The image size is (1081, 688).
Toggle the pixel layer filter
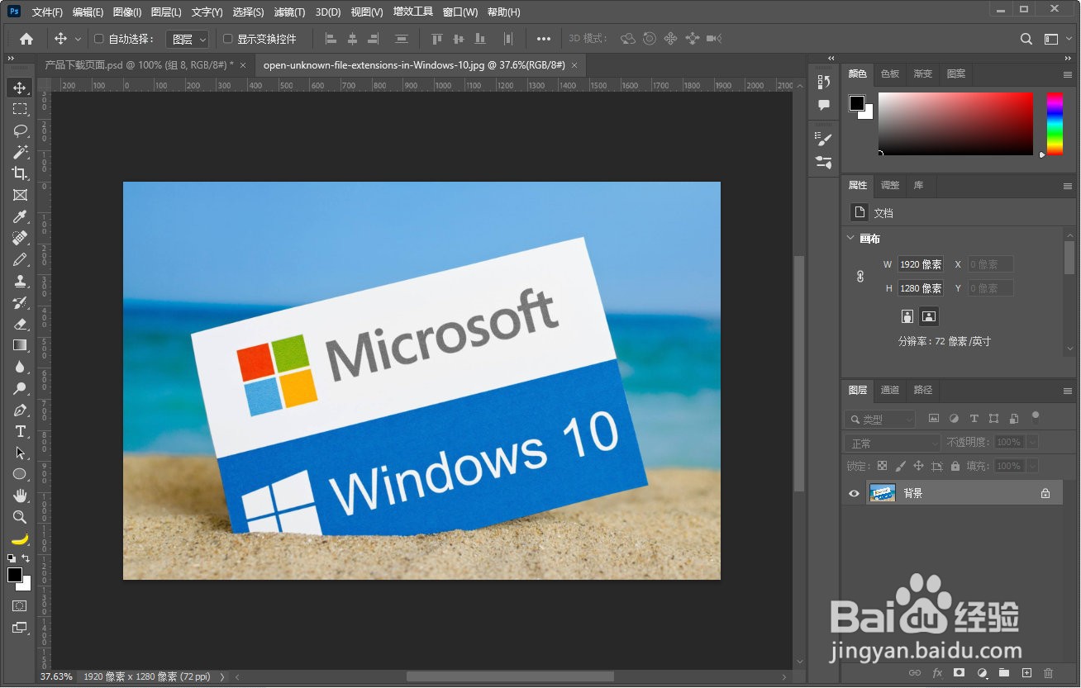point(934,419)
